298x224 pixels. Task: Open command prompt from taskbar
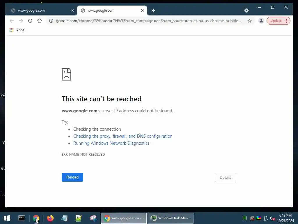[22, 218]
